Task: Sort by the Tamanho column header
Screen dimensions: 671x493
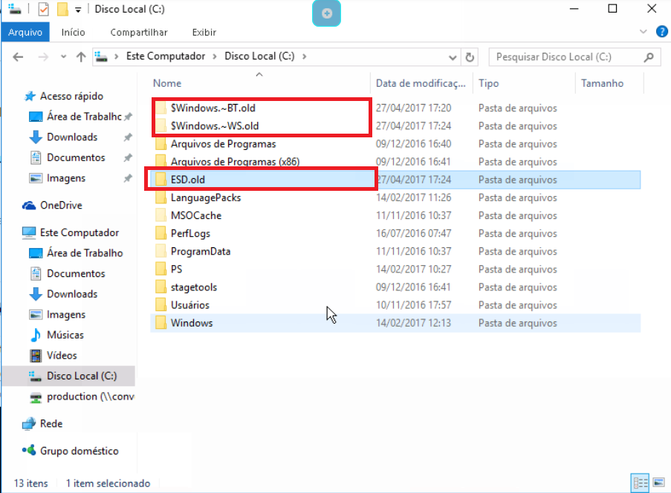Action: [x=602, y=83]
